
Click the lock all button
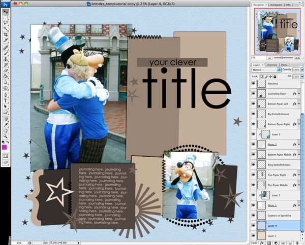point(274,77)
